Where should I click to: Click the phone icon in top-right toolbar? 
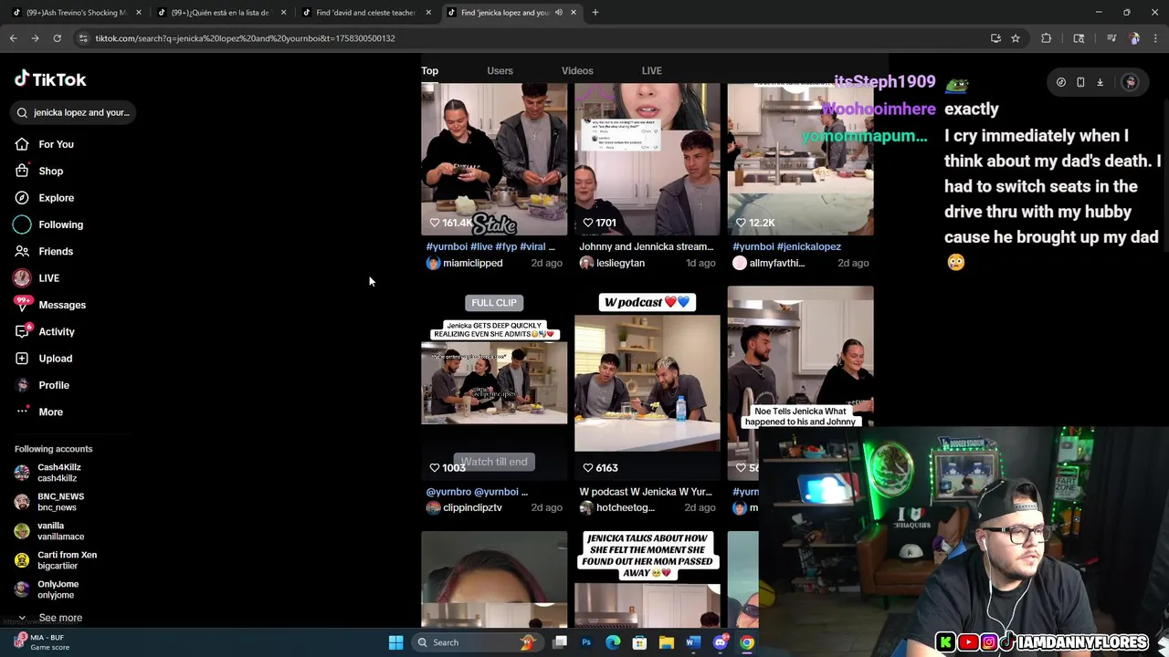pos(1080,82)
